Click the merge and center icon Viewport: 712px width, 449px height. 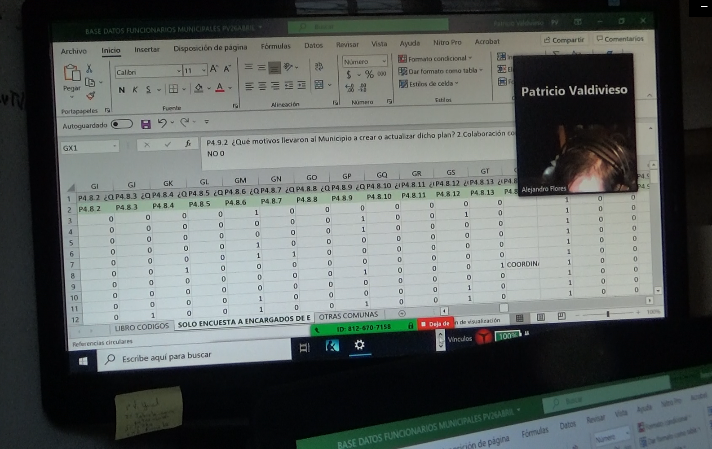[x=319, y=84]
